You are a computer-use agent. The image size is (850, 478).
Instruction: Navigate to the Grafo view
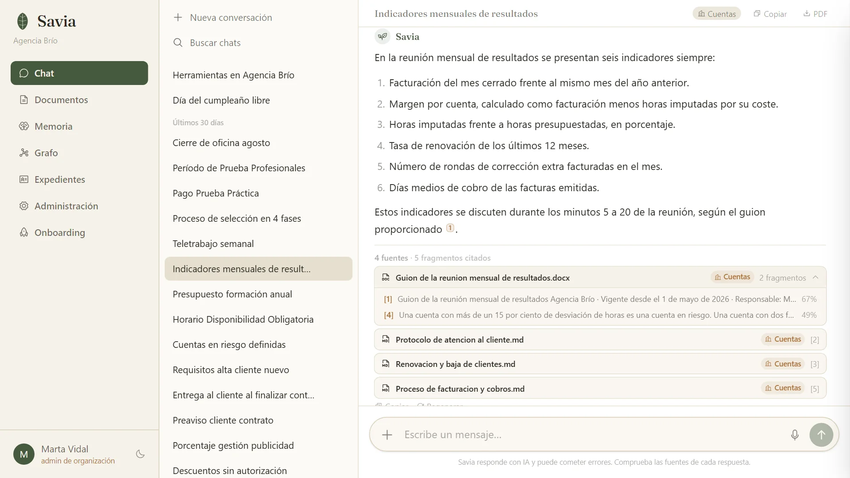click(79, 153)
